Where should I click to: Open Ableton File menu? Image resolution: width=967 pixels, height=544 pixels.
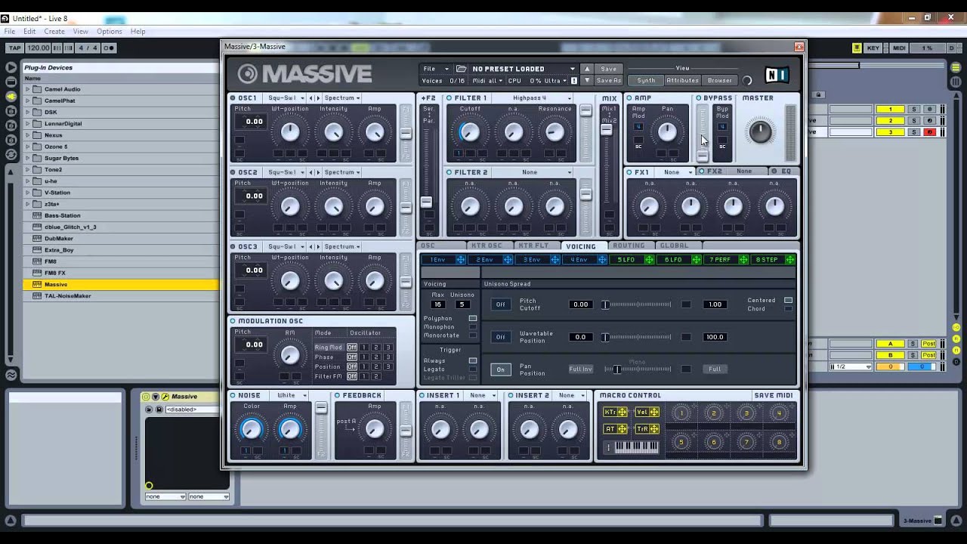[x=10, y=31]
